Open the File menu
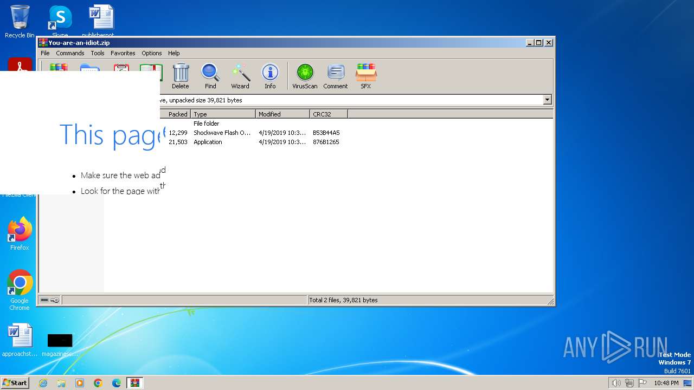The image size is (694, 390). coord(45,53)
